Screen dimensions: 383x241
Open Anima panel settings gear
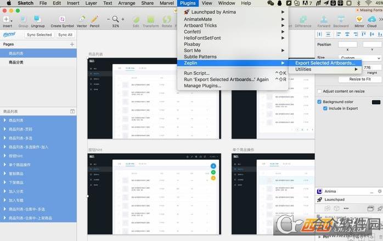tap(380, 191)
